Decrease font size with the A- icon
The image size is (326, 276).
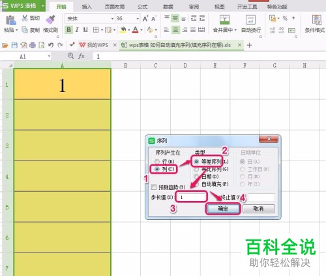pos(154,18)
